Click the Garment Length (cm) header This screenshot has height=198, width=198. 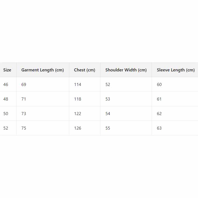[43, 70]
